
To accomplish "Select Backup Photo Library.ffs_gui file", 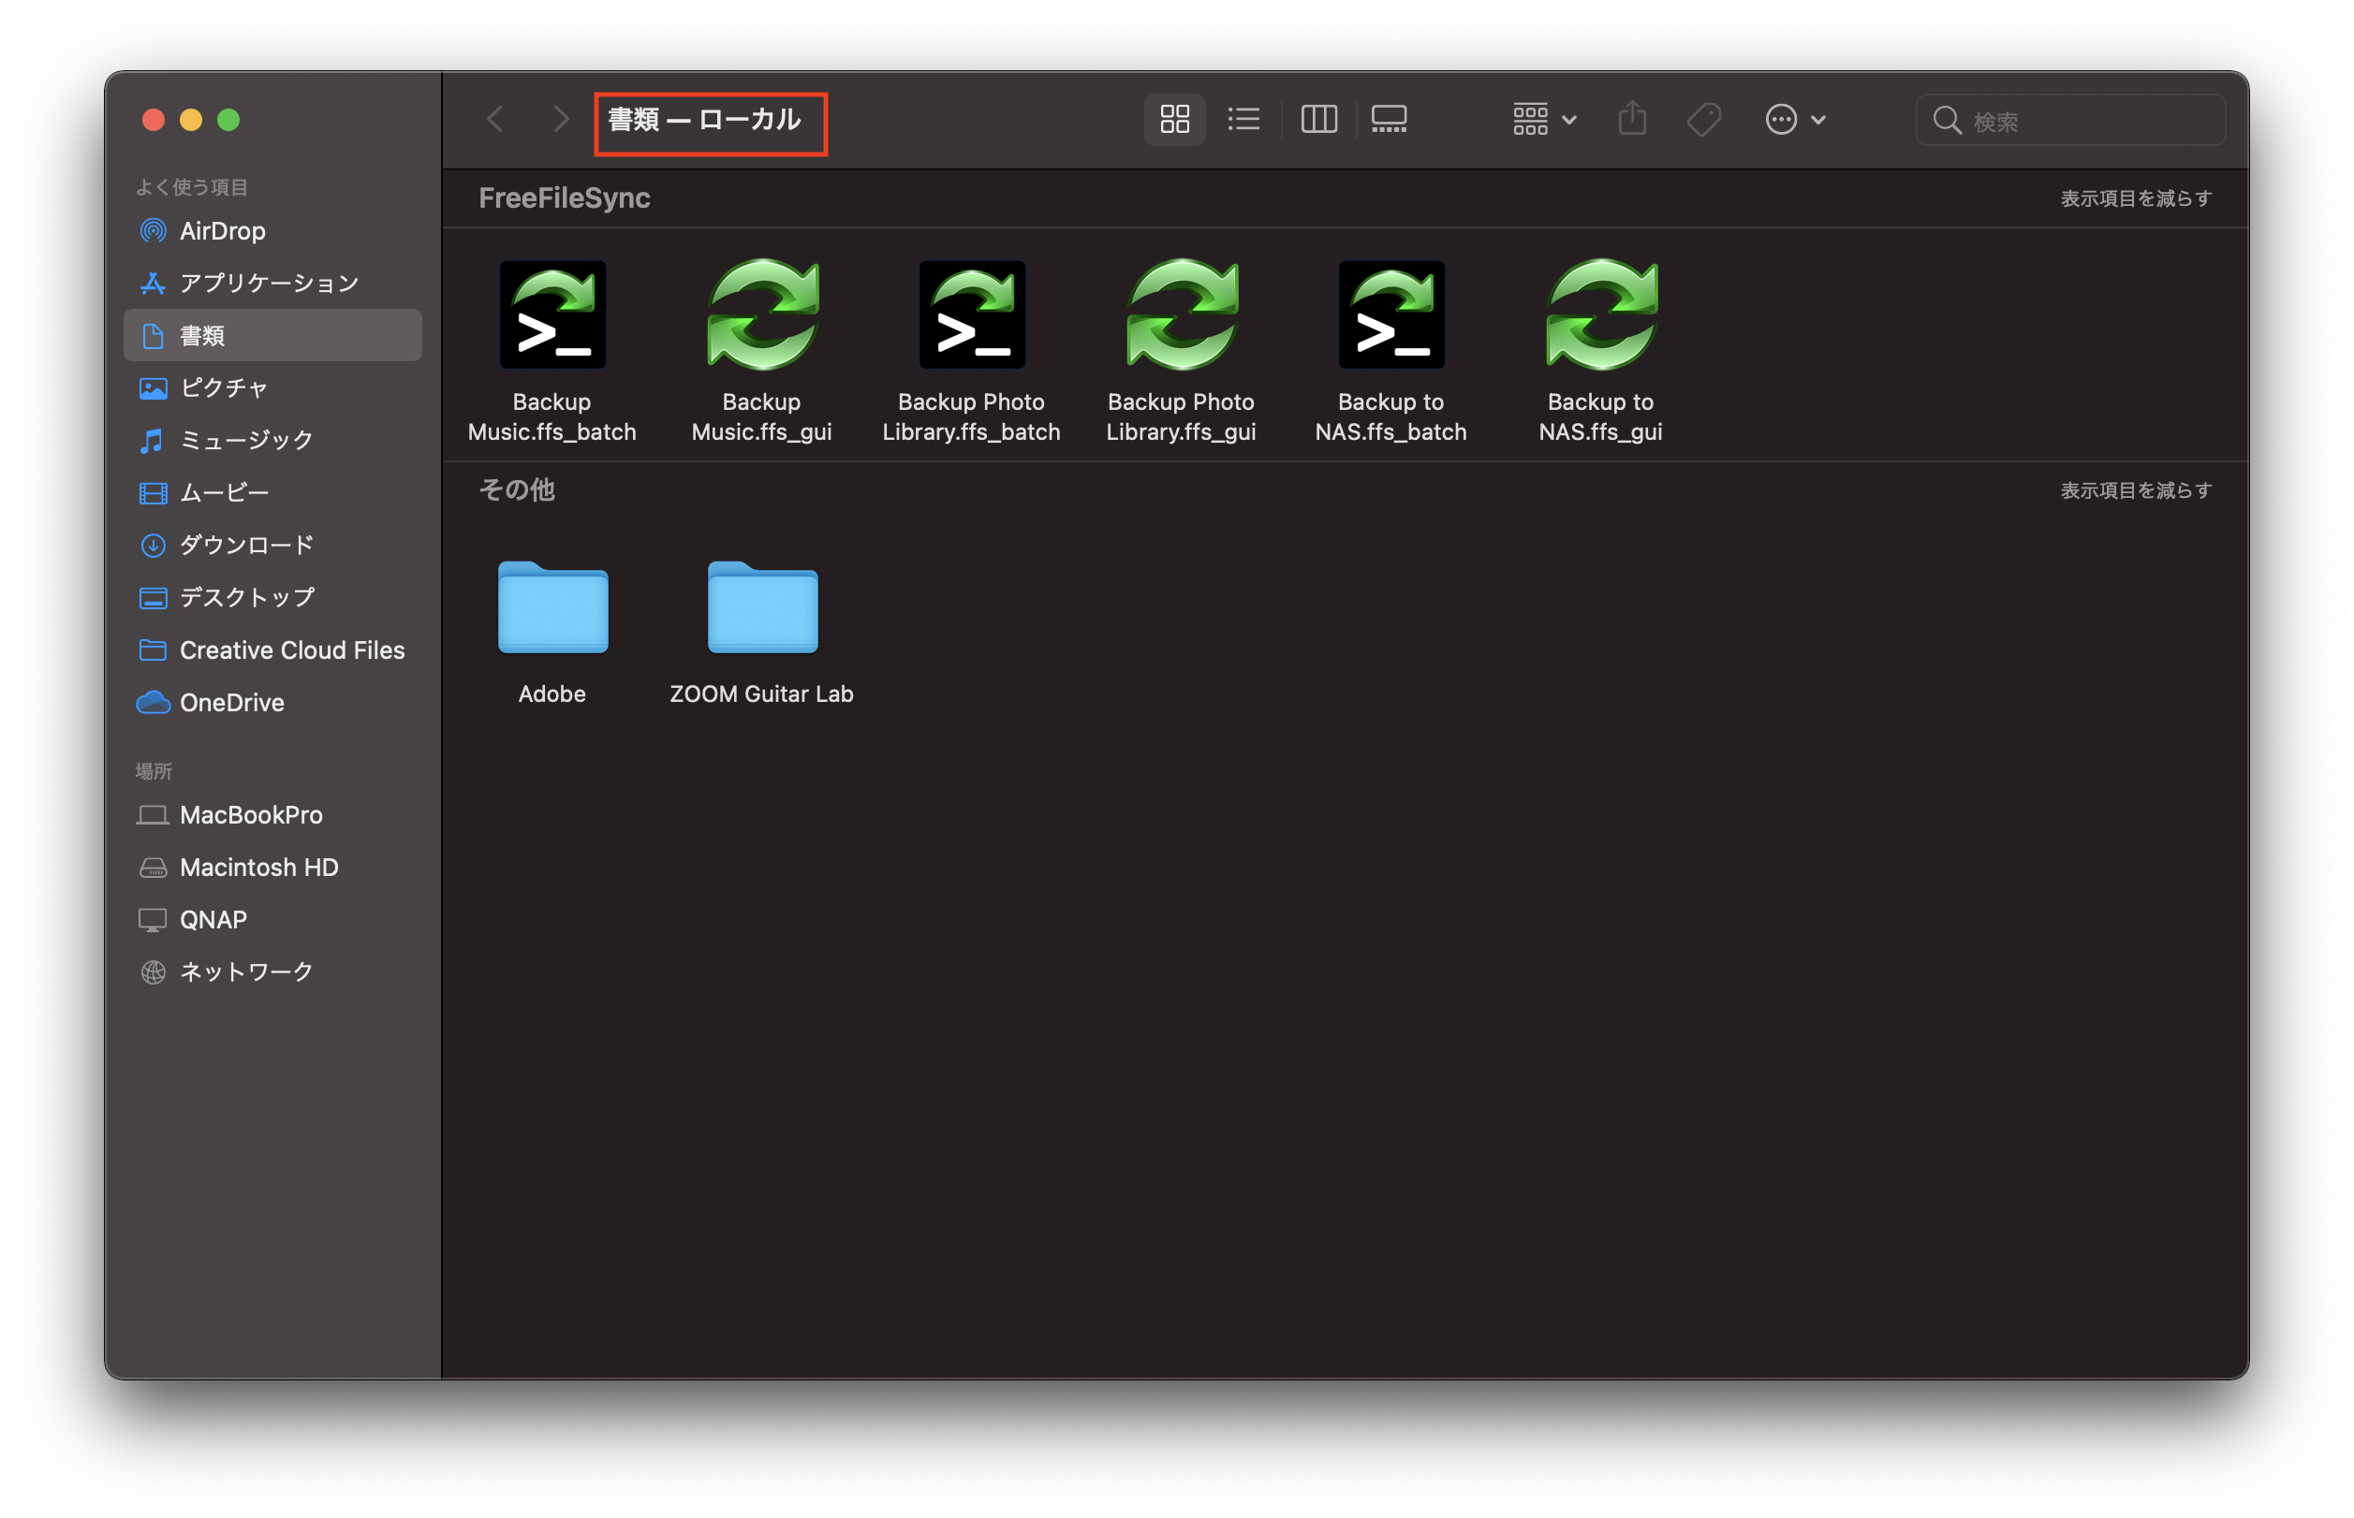I will tap(1181, 315).
